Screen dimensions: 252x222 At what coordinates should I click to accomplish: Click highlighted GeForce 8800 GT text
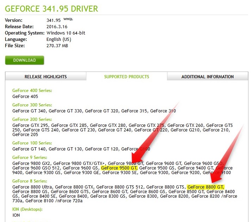[205, 187]
